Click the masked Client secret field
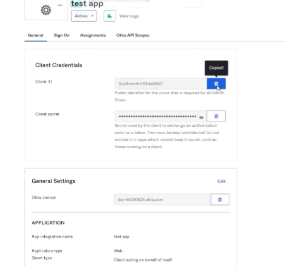The width and height of the screenshot is (285, 266). 161,116
